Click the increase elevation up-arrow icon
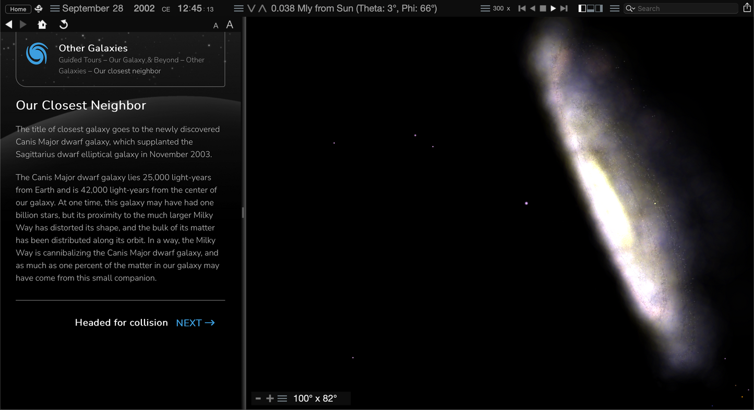Screen dimensions: 754x410 point(262,8)
